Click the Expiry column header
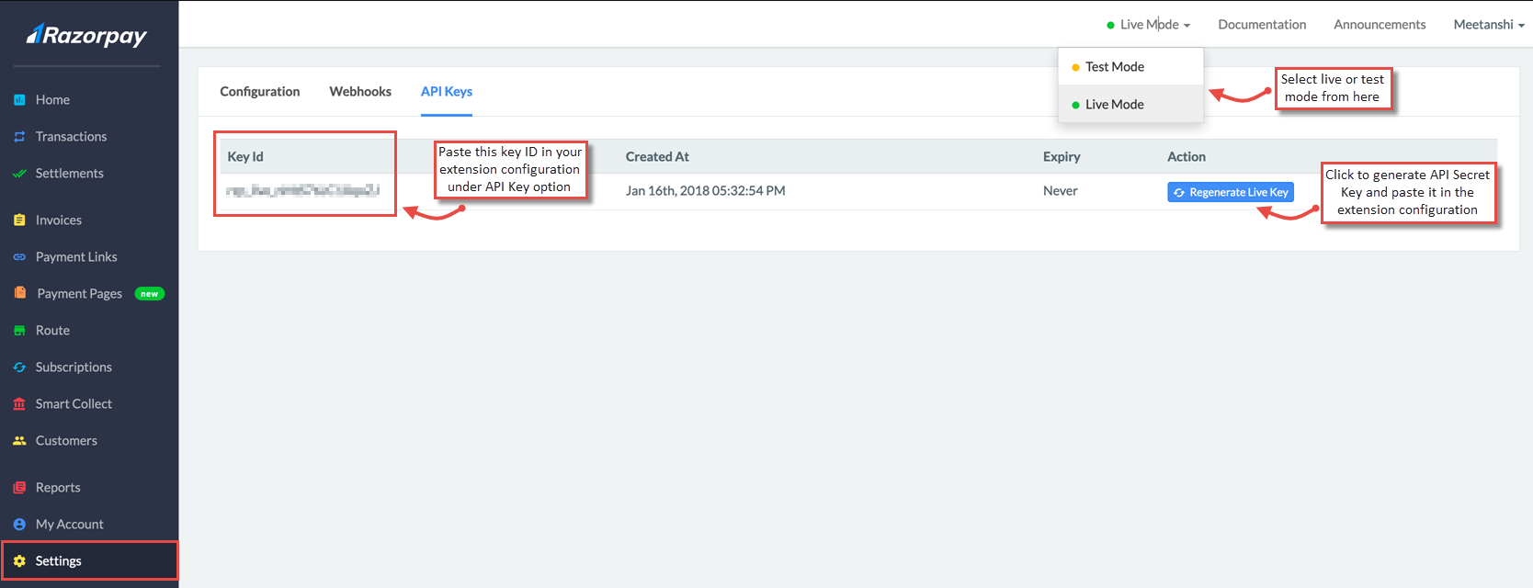Image resolution: width=1533 pixels, height=588 pixels. coord(1062,156)
